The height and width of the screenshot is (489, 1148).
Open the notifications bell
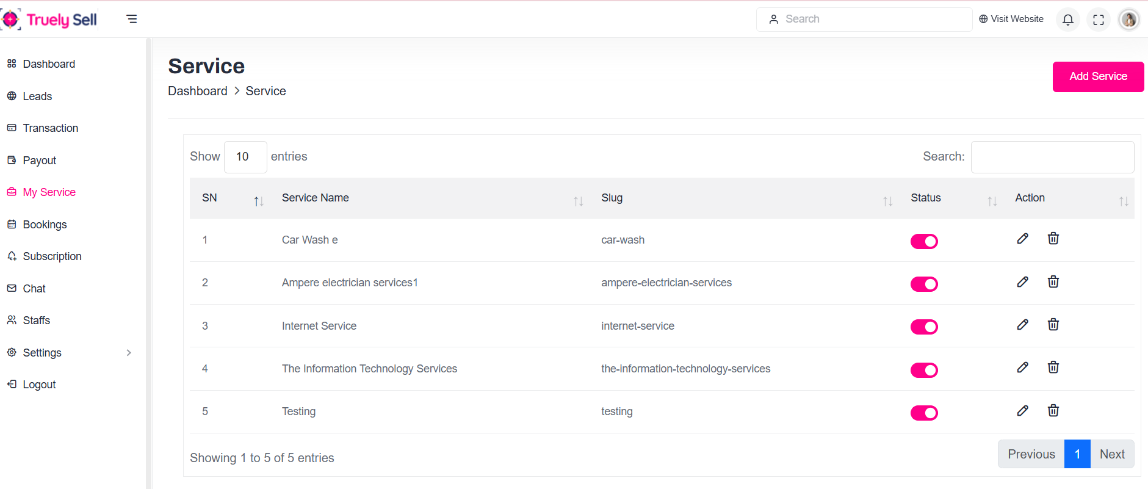click(x=1067, y=20)
